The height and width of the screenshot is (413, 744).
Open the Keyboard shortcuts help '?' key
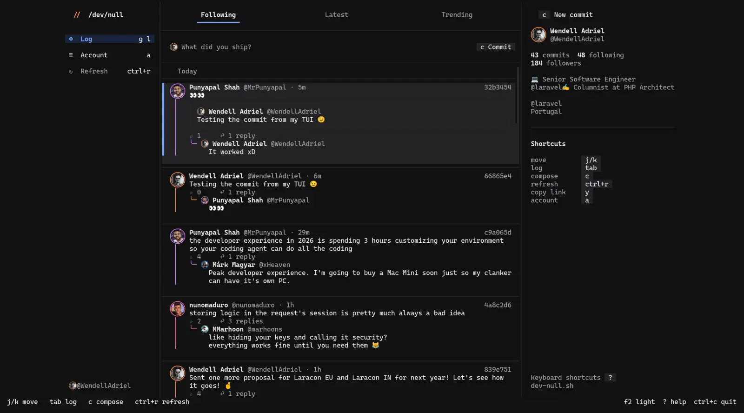[x=610, y=378]
